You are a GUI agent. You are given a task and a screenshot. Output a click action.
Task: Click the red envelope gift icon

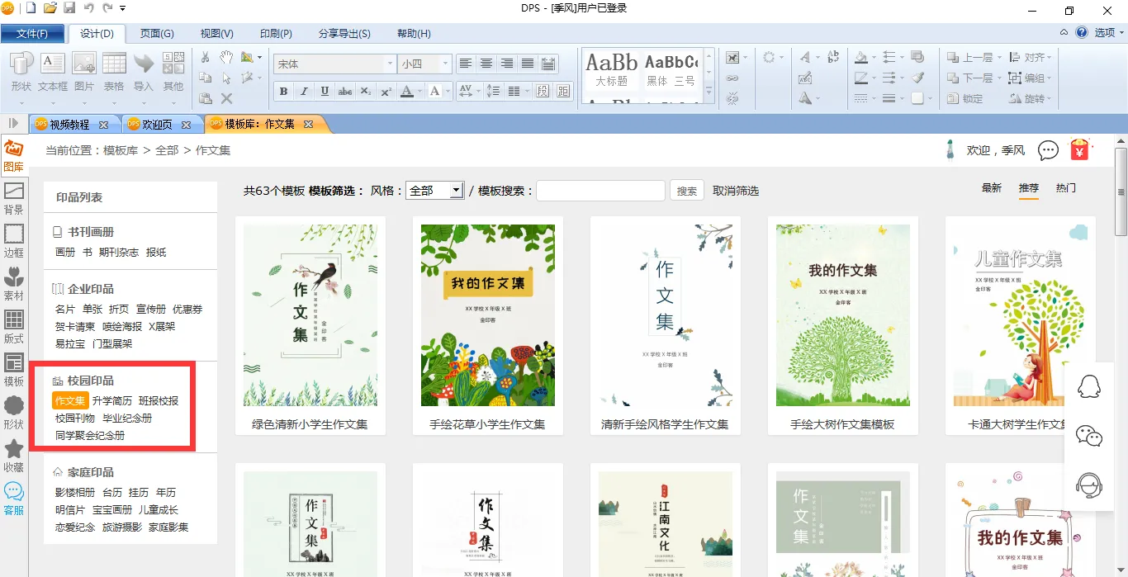coord(1079,150)
